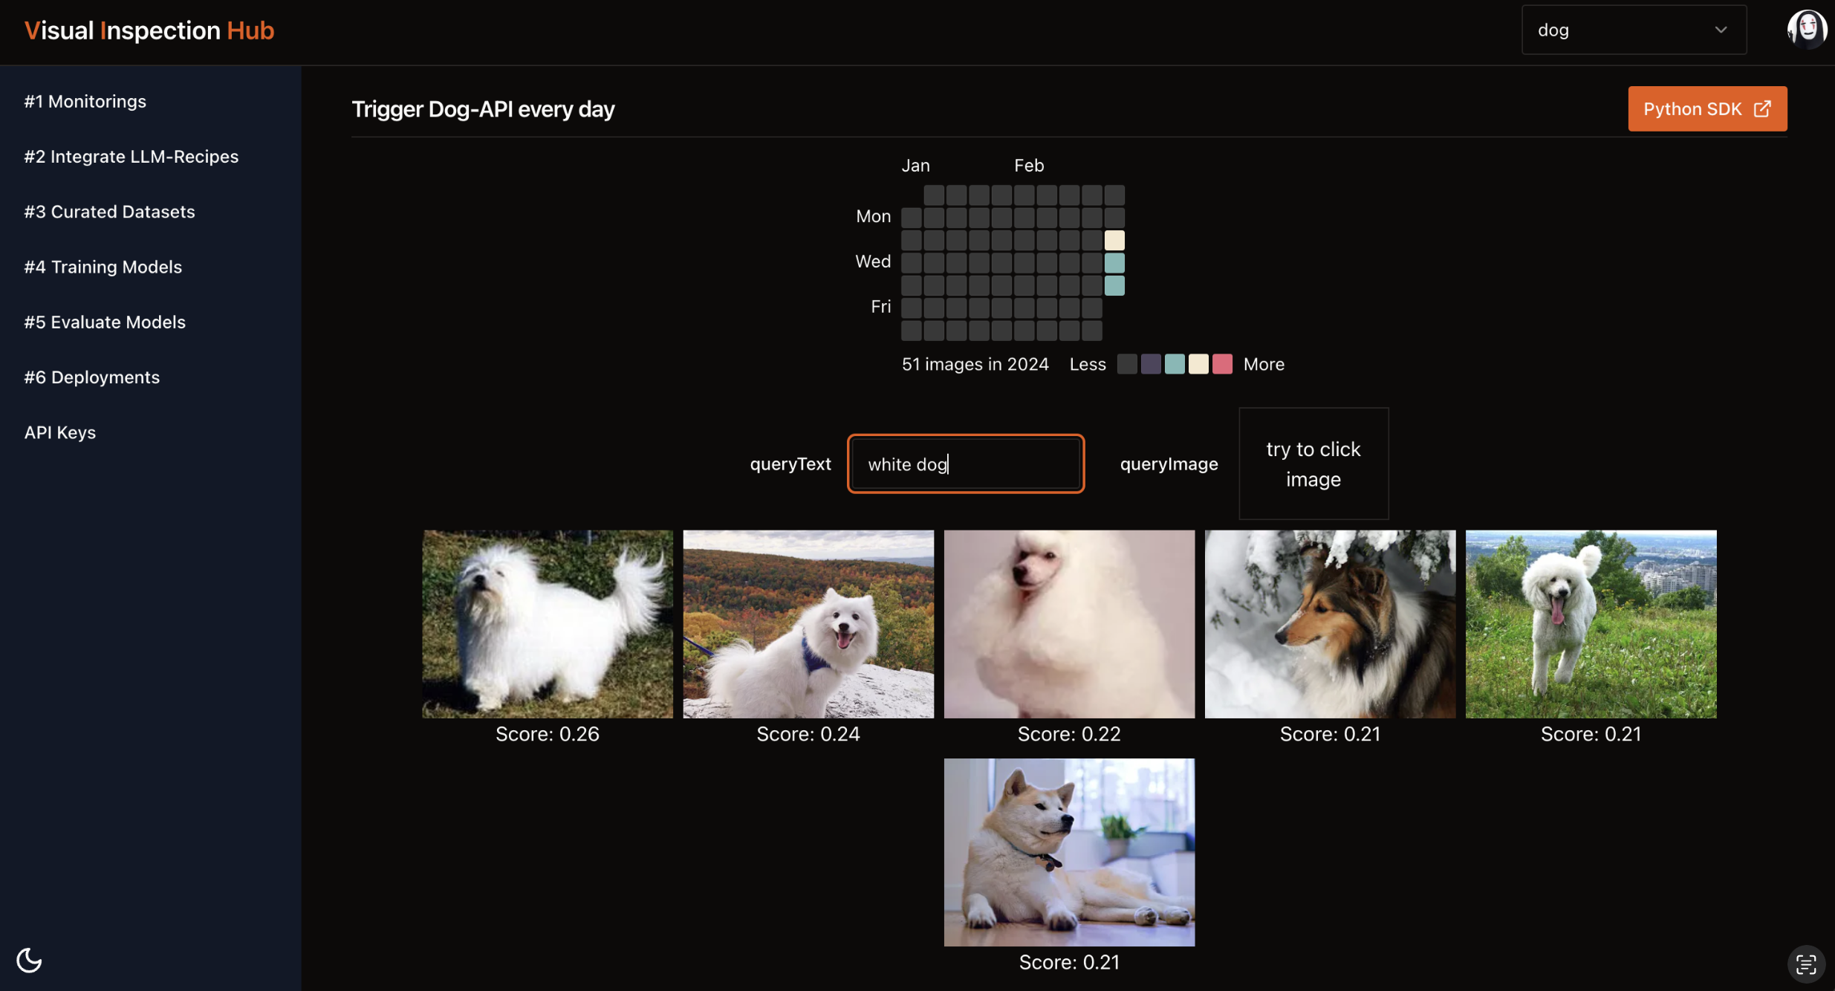Image resolution: width=1835 pixels, height=991 pixels.
Task: Click the '51 images in 2024' text
Action: click(975, 364)
